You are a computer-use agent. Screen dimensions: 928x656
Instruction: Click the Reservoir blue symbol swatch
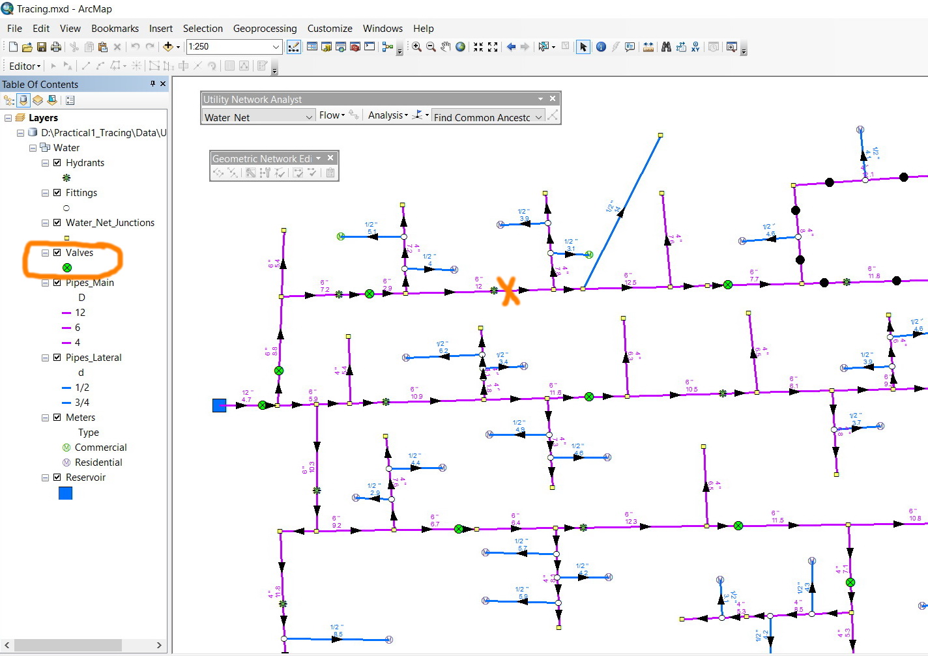(65, 493)
